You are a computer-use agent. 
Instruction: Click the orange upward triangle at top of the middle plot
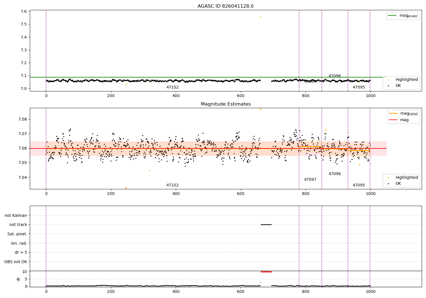[260, 109]
